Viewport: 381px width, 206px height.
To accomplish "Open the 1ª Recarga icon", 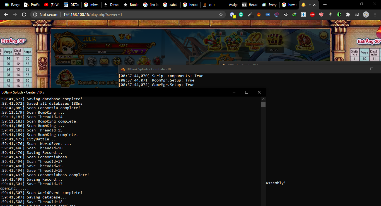I will click(305, 41).
